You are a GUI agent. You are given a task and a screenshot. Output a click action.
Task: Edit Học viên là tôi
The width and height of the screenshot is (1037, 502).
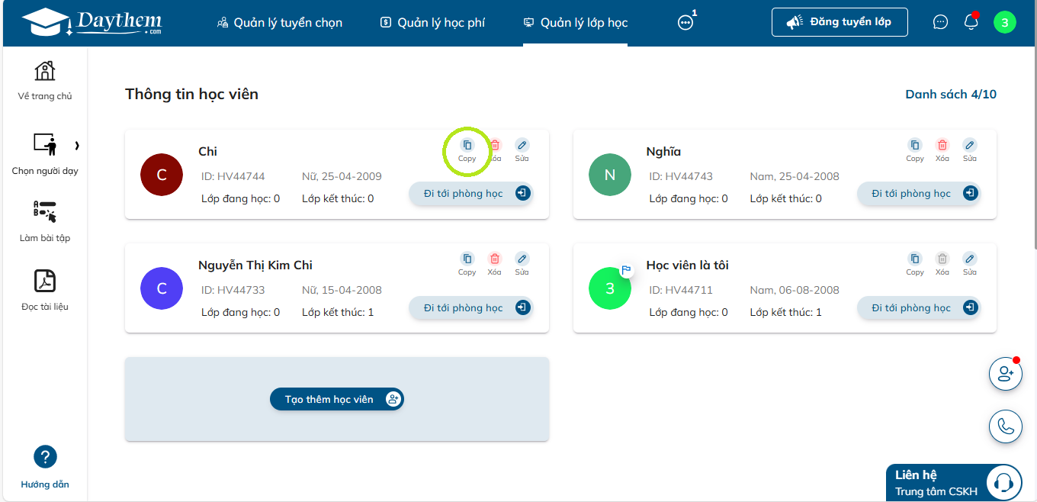coord(970,263)
